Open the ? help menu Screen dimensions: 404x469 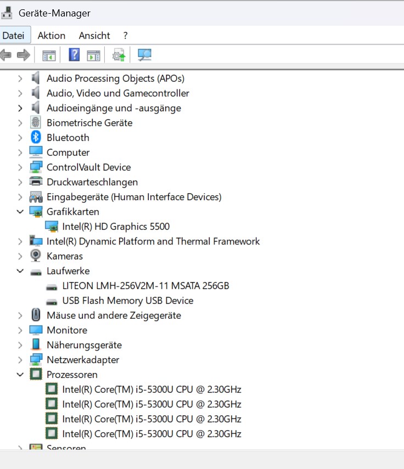pos(125,35)
